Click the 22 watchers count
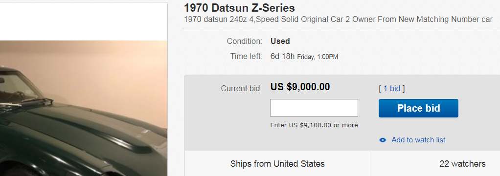500x176 pixels. coord(462,164)
